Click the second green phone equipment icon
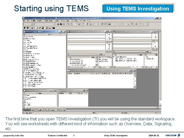 coord(28,28)
